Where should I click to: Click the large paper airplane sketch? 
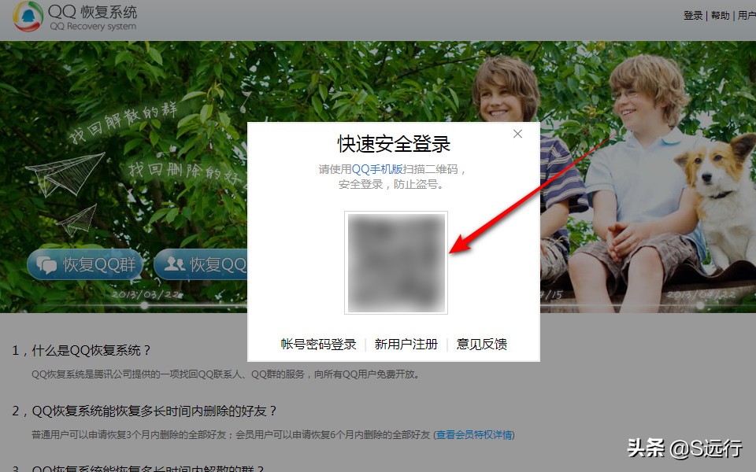tap(64, 175)
